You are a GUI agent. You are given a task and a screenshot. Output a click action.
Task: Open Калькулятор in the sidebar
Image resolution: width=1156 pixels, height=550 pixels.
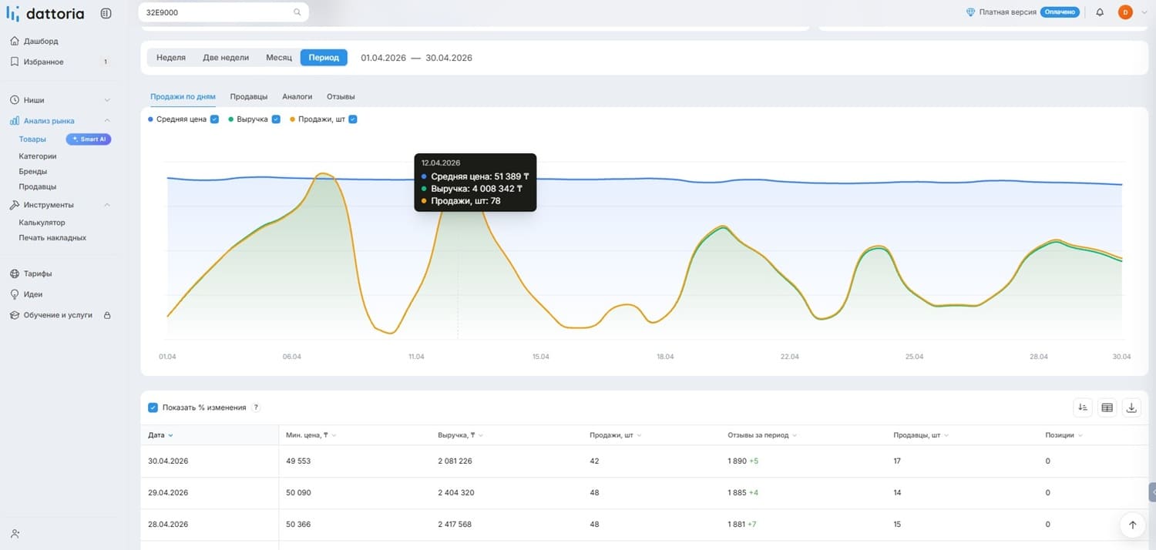(x=42, y=223)
